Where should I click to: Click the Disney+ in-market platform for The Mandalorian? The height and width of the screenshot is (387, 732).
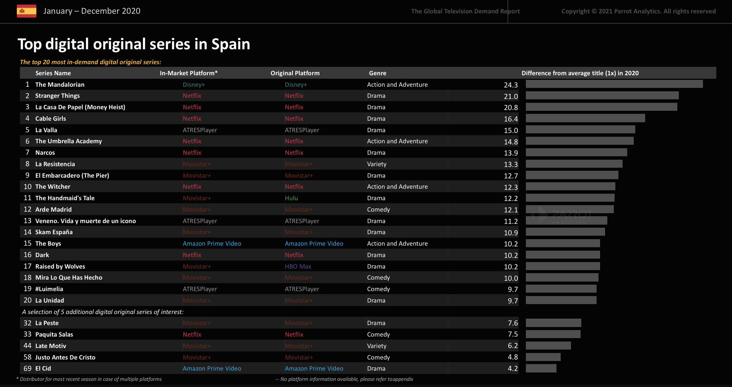click(194, 85)
